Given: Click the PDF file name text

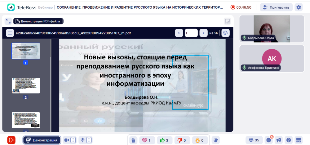Looking at the screenshot, I should (73, 33).
